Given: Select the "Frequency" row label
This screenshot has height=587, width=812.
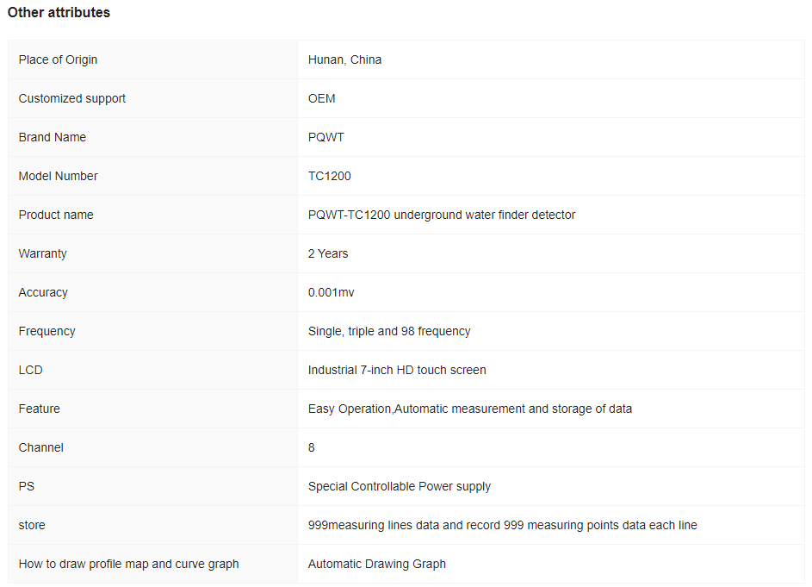Looking at the screenshot, I should click(x=46, y=331).
